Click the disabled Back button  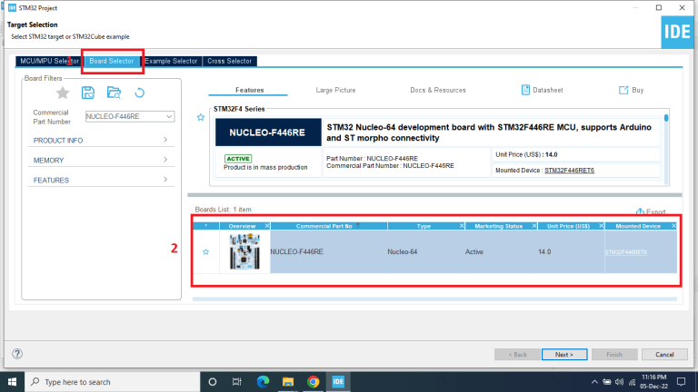[x=517, y=354]
